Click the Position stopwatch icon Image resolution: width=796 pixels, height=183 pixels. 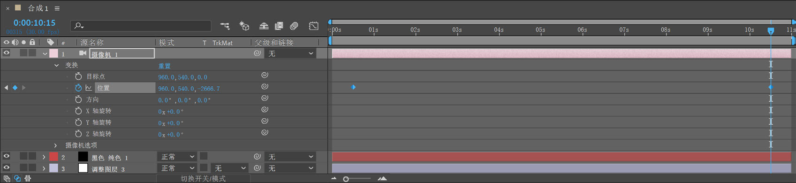pos(78,88)
